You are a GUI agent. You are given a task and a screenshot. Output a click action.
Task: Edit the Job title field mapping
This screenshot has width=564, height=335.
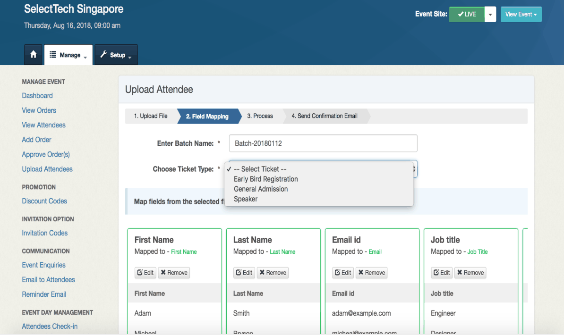pos(442,273)
